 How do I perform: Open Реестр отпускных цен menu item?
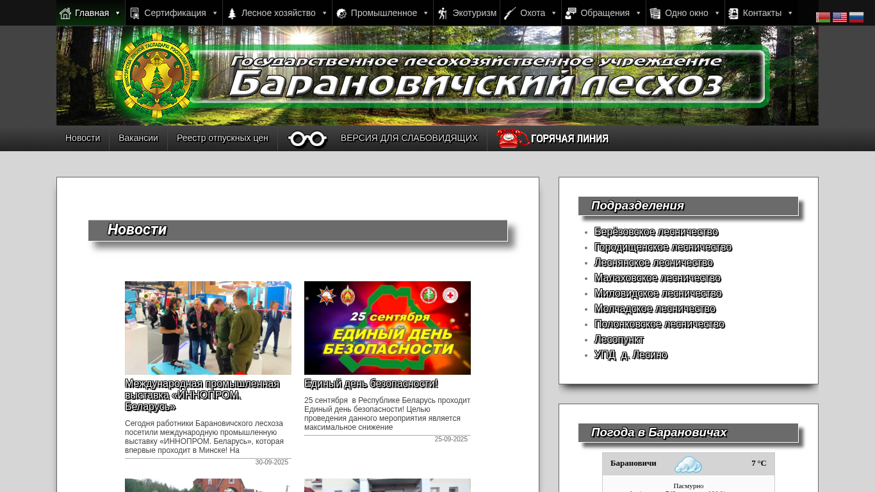pyautogui.click(x=222, y=138)
